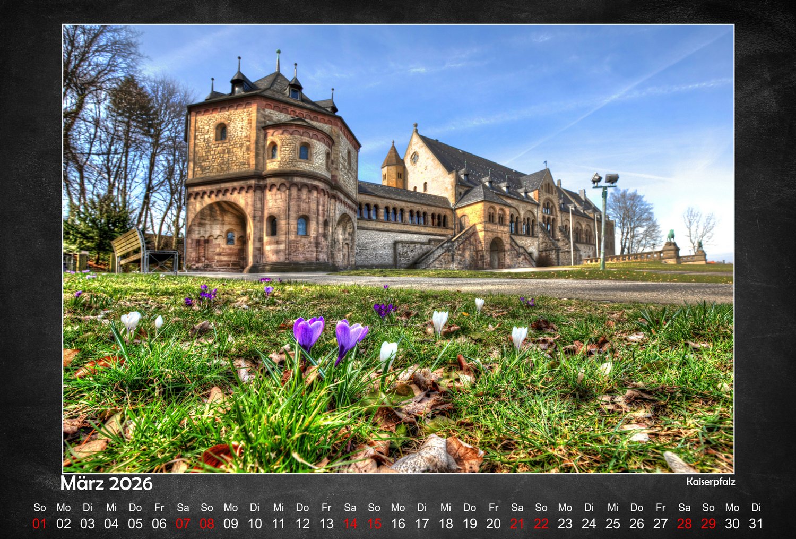Select red date 14 in the calendar row
This screenshot has width=796, height=539.
(350, 524)
